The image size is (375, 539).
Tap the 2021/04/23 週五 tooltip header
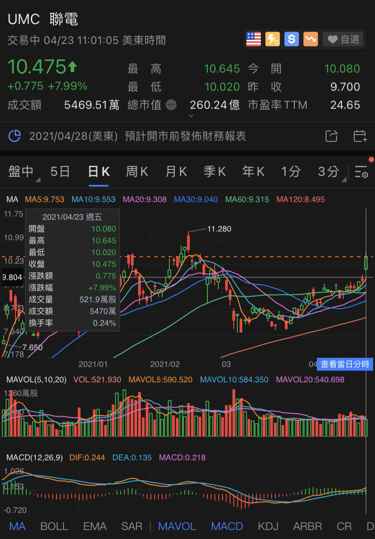72,217
